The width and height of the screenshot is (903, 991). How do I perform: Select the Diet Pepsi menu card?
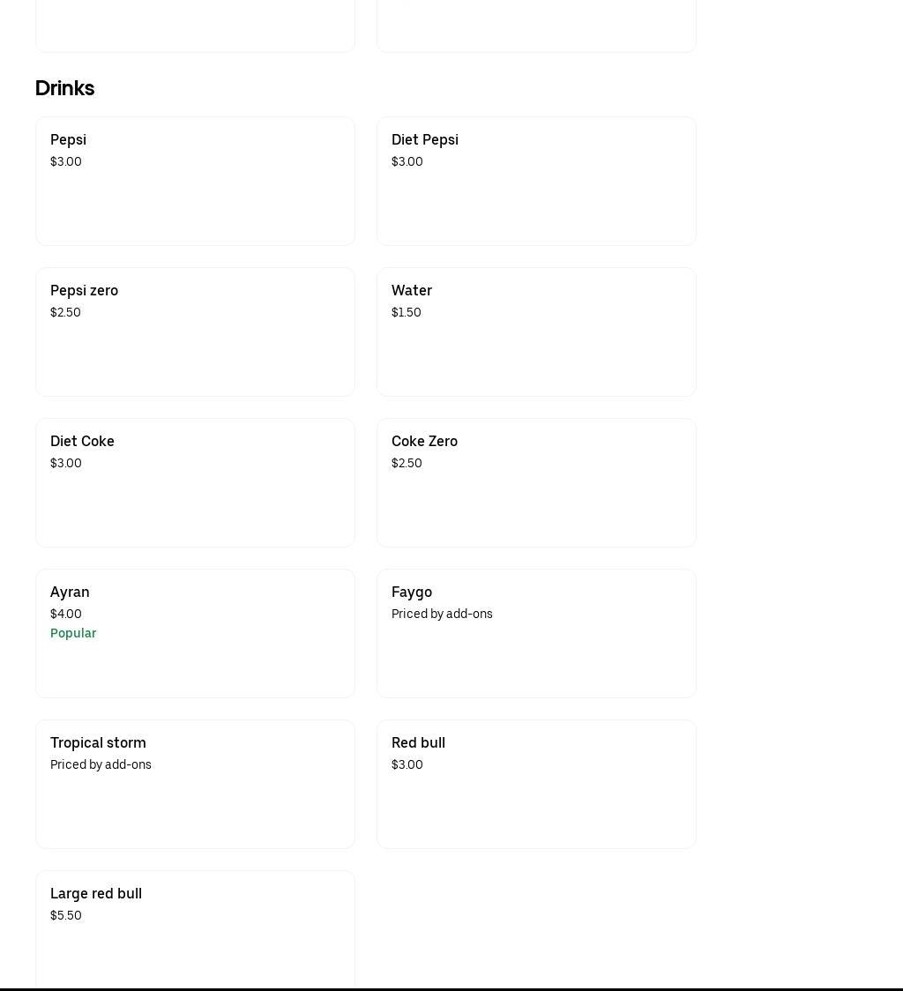(536, 181)
